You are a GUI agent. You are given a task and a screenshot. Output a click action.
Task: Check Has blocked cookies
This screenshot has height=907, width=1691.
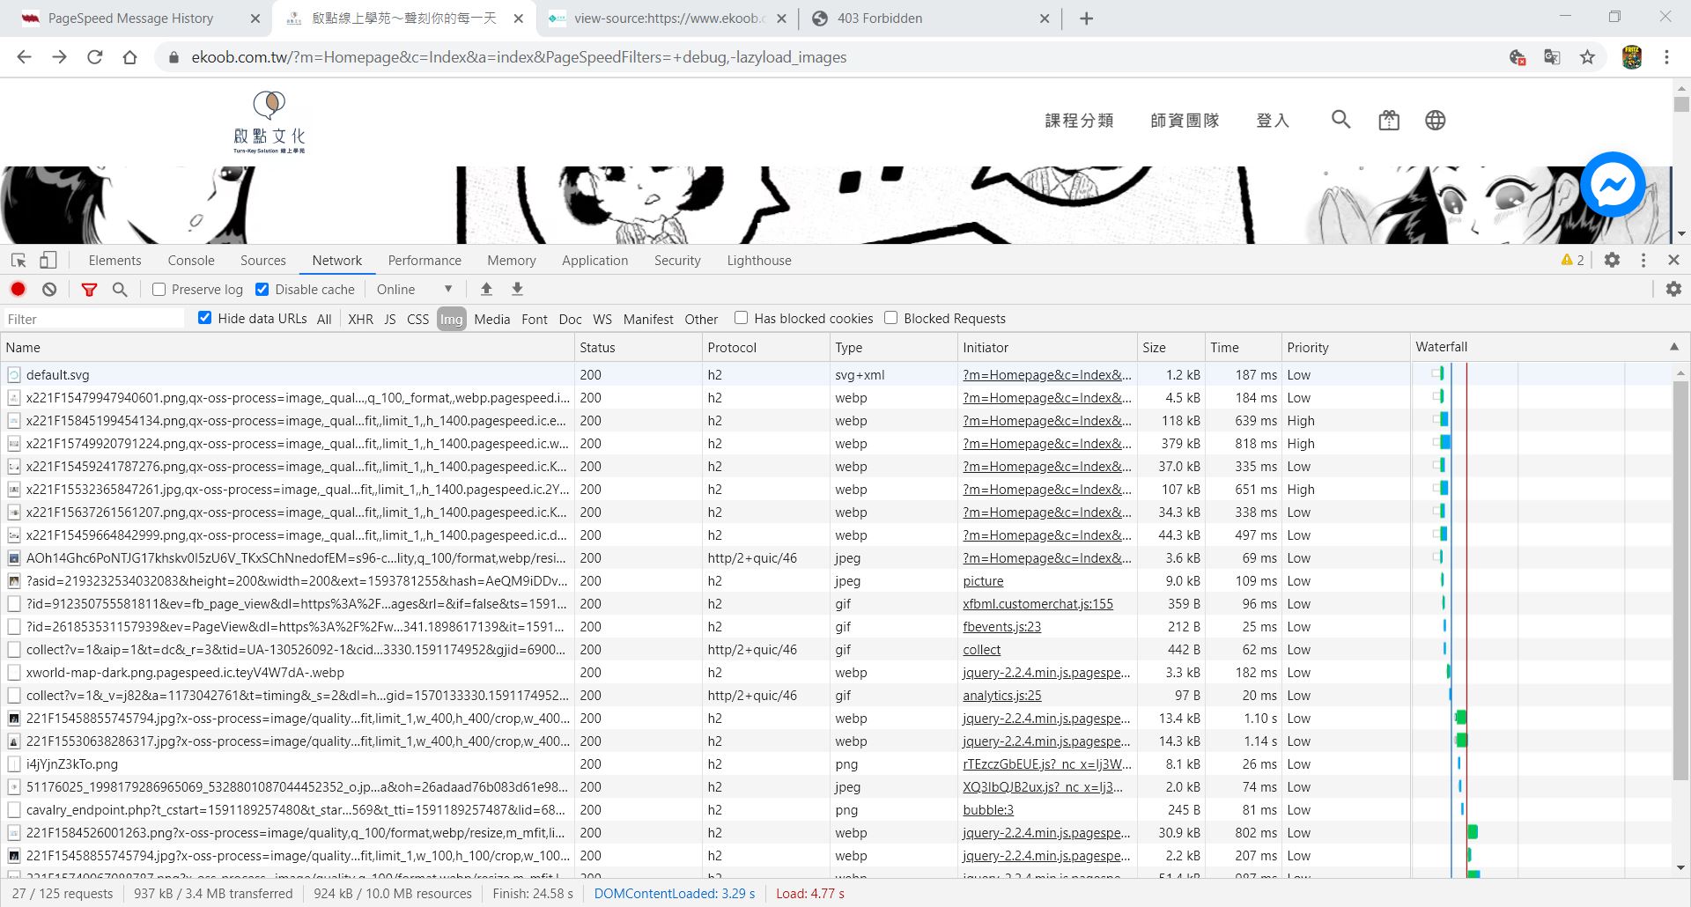(741, 318)
